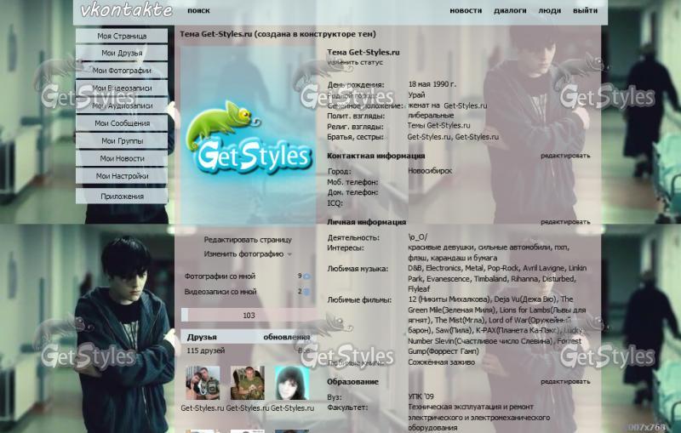This screenshot has height=433, width=681.
Task: Click Редактировать страницу link
Action: pyautogui.click(x=248, y=240)
